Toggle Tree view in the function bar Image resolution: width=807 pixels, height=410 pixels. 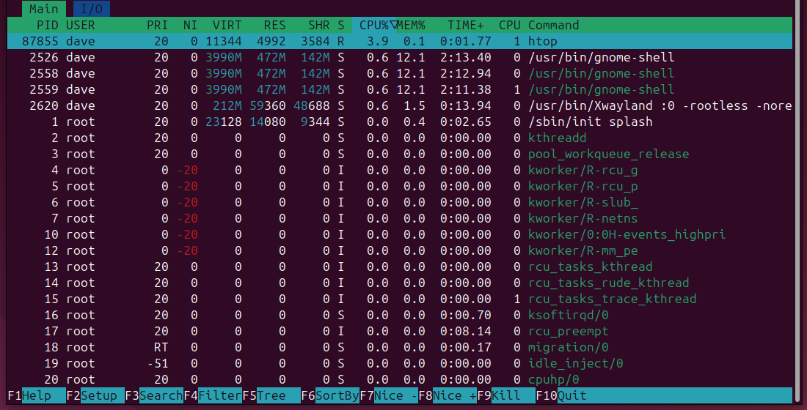tap(271, 395)
